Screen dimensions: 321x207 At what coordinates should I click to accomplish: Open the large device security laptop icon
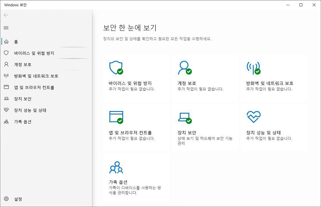tap(185, 118)
